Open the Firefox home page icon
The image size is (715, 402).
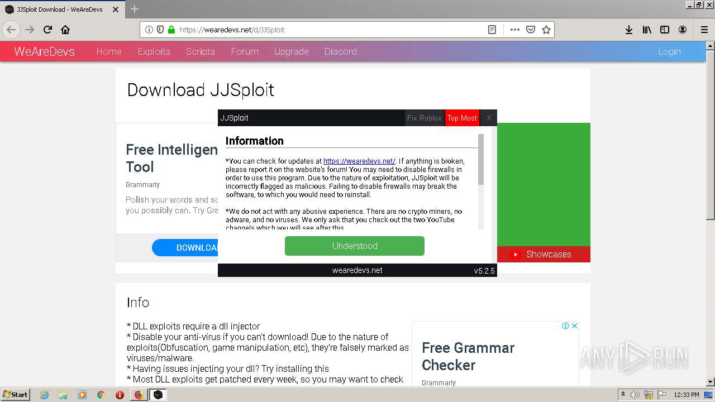pyautogui.click(x=65, y=30)
